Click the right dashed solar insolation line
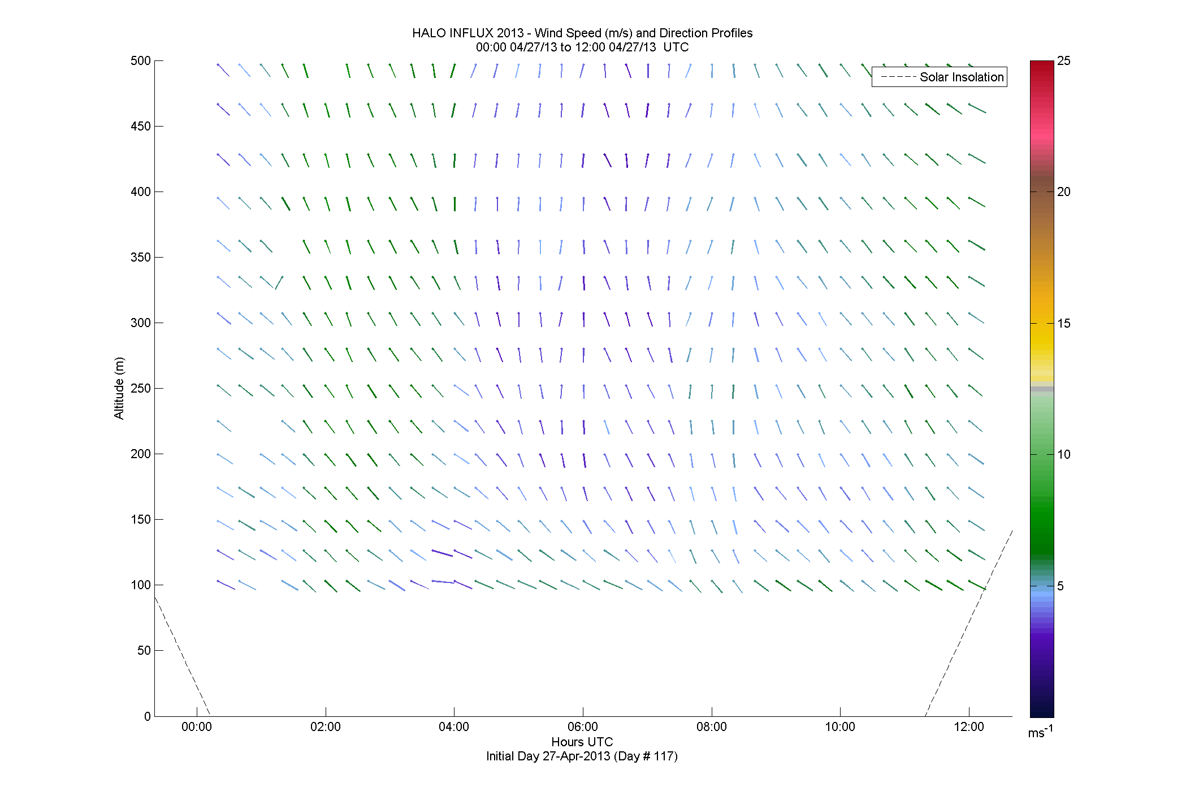The width and height of the screenshot is (1186, 805). pos(968,623)
